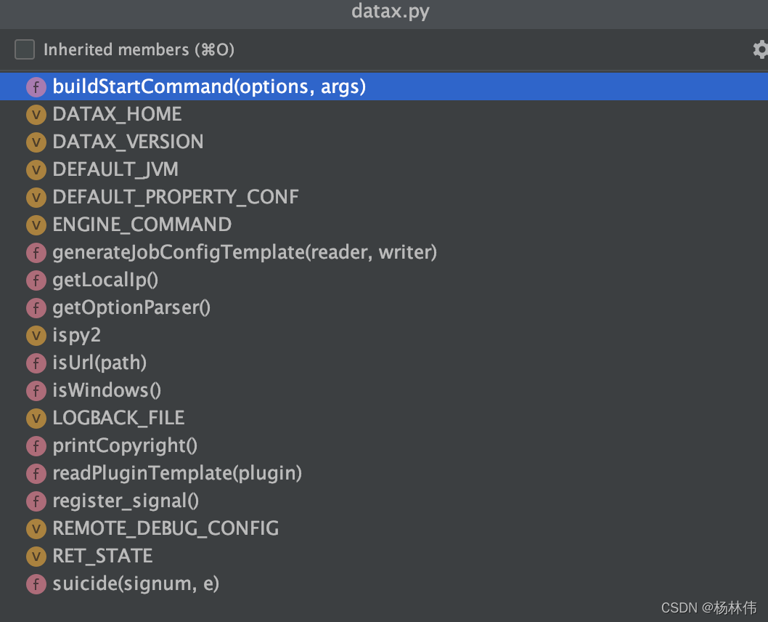Click the function icon beside buildStartCommand
Screen dimensions: 768x622
coord(36,86)
